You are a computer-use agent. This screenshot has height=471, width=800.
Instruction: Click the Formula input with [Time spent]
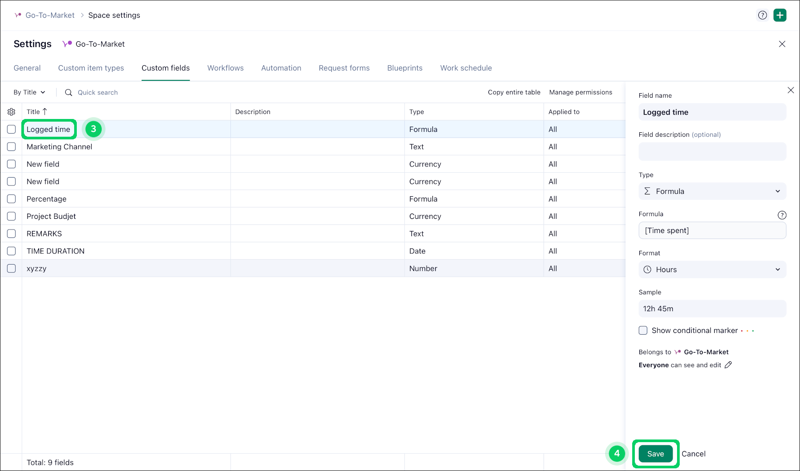coord(712,230)
